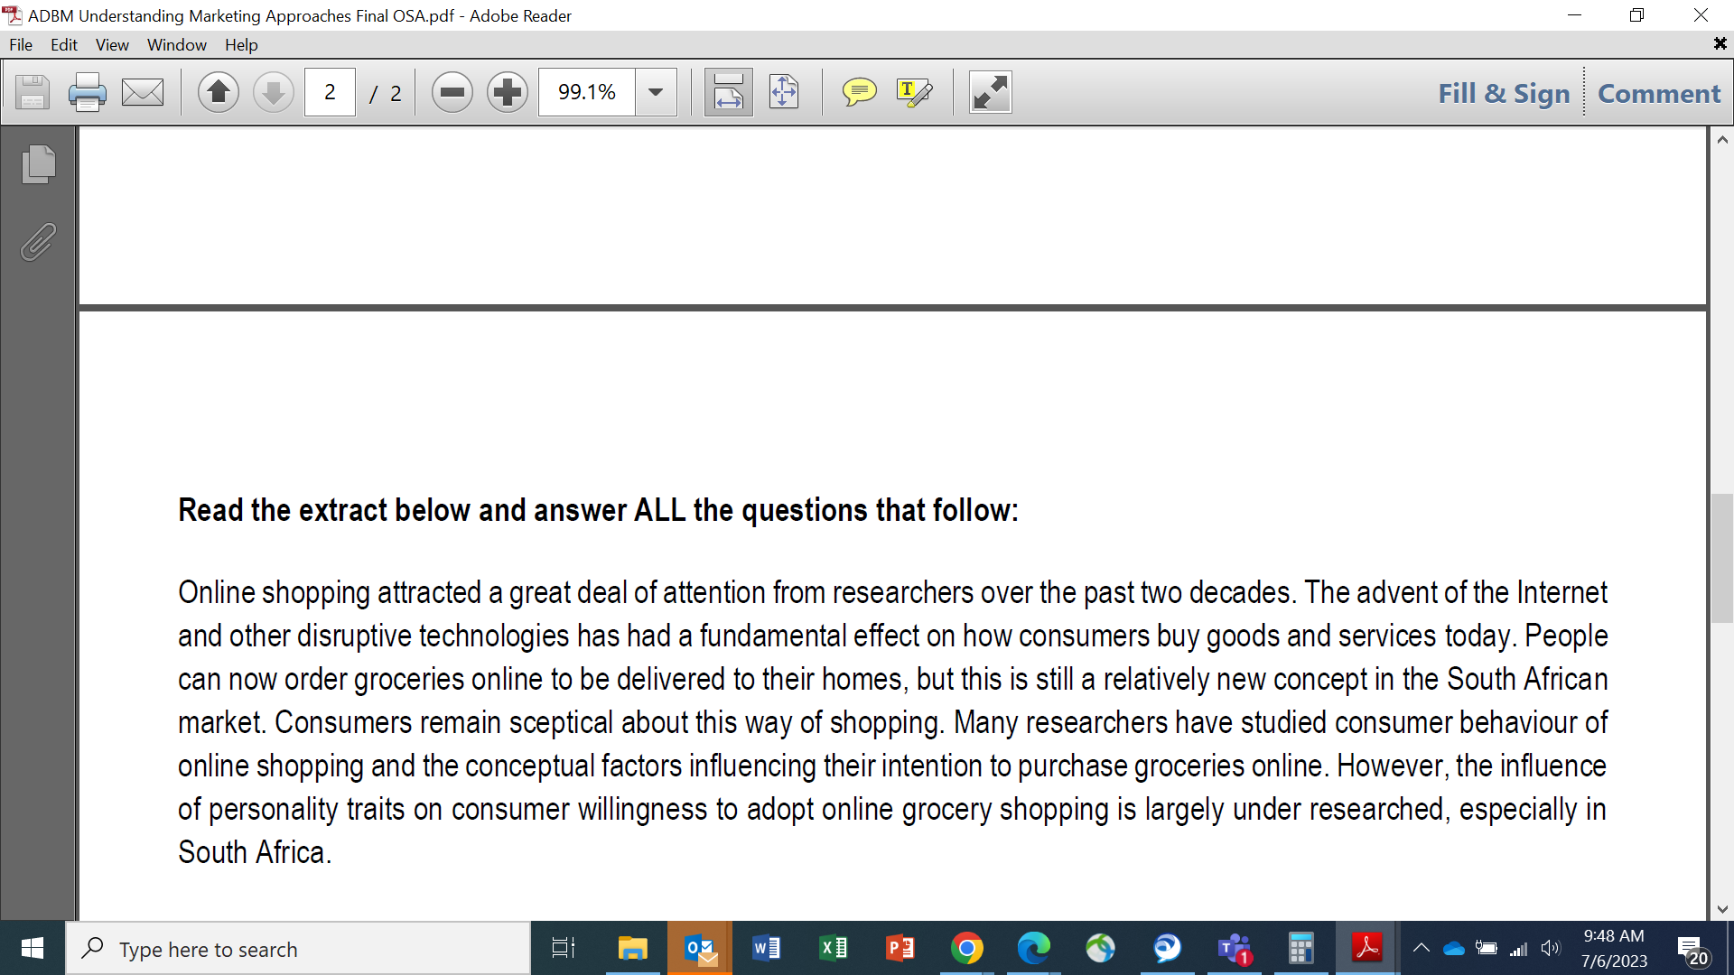Fit one full page icon

[784, 92]
